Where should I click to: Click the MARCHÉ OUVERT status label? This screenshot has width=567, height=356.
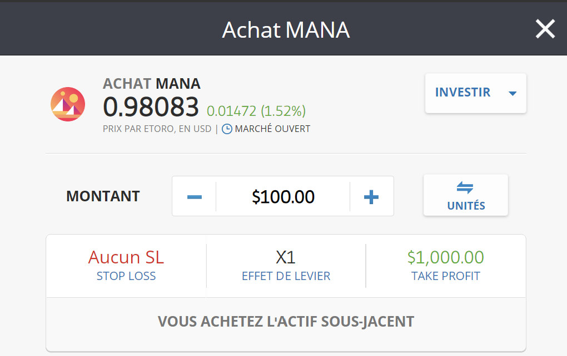(x=272, y=128)
